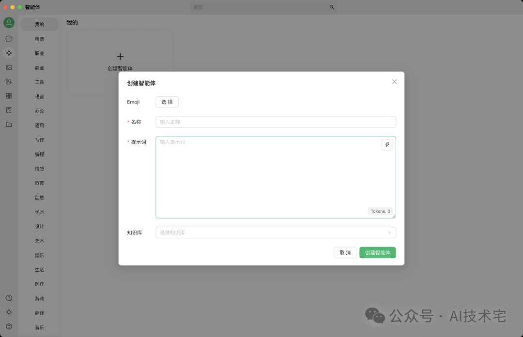Open the chat assistant sidebar icon
Screen dimensions: 523x337
click(9, 39)
